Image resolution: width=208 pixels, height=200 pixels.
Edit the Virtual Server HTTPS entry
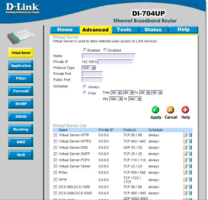click(x=185, y=141)
